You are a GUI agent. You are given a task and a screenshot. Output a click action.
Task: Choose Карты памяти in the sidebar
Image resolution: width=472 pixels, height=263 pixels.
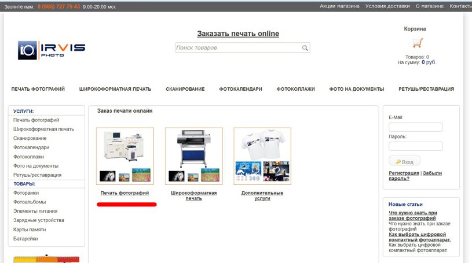[x=30, y=229]
